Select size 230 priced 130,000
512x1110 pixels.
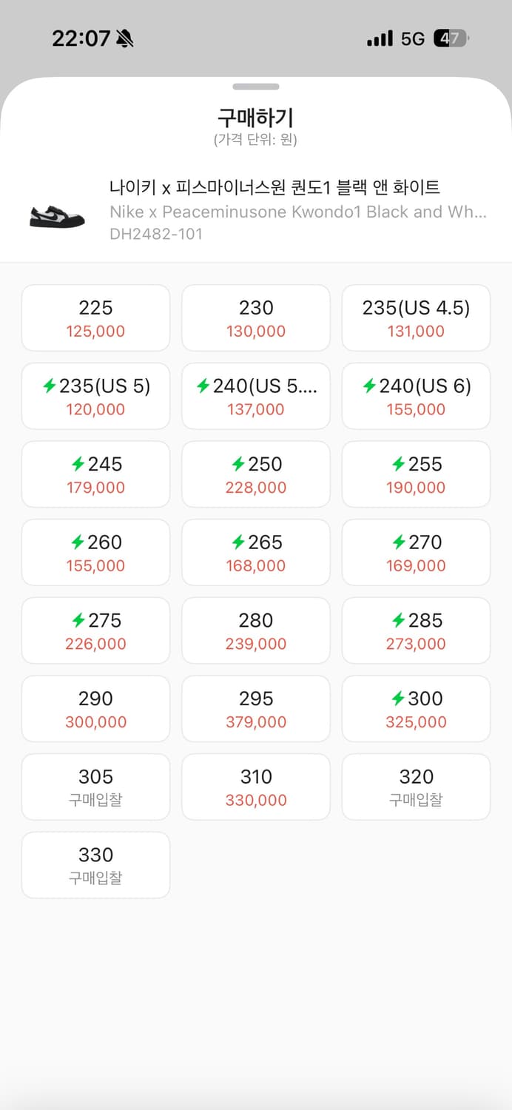255,317
